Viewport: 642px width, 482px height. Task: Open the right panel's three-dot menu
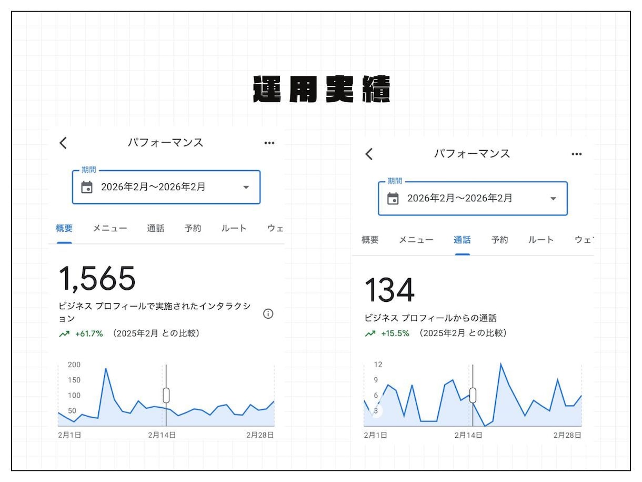577,154
